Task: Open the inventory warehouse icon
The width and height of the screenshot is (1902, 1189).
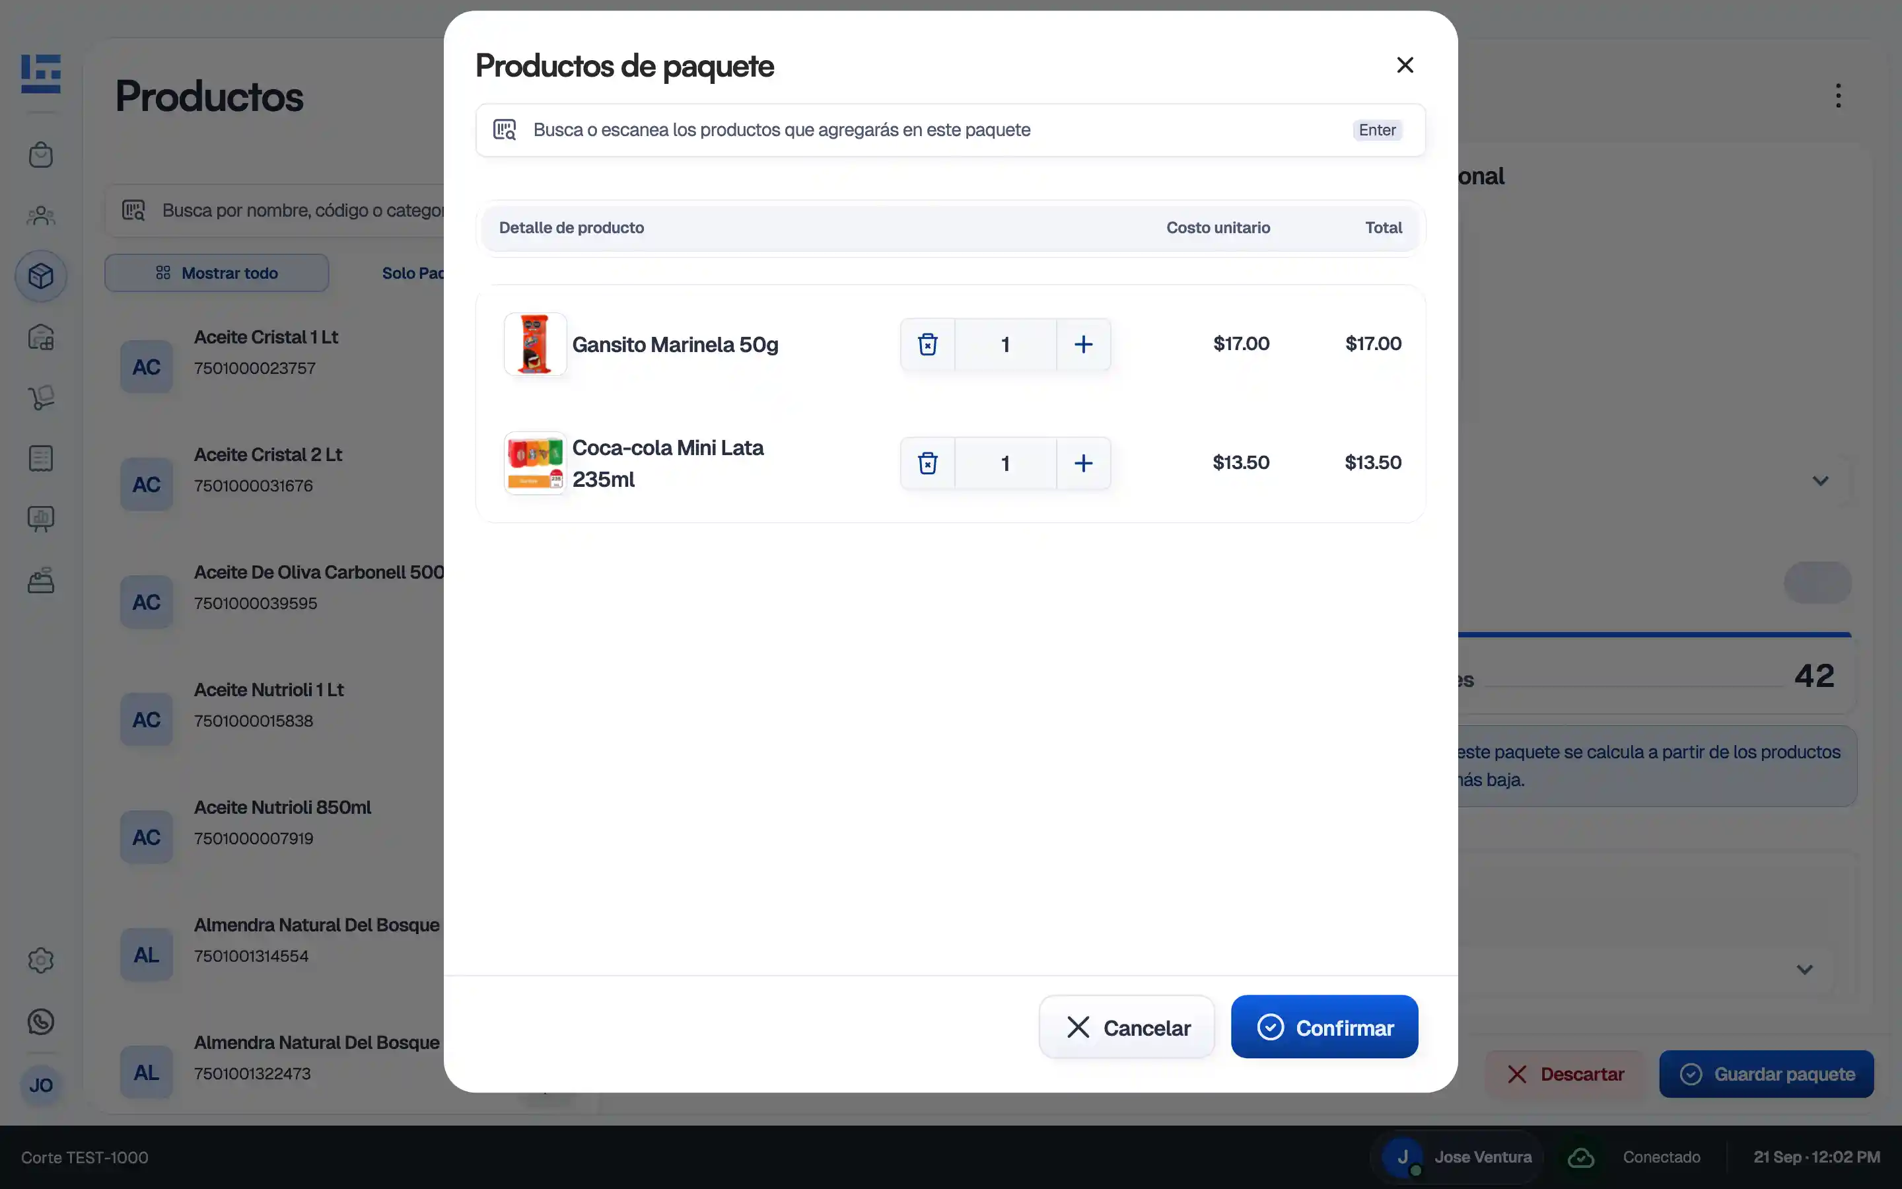Action: pyautogui.click(x=41, y=338)
